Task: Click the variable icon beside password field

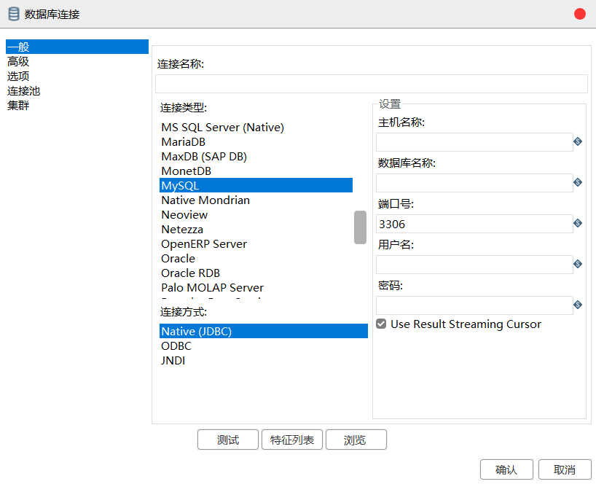Action: coord(578,305)
